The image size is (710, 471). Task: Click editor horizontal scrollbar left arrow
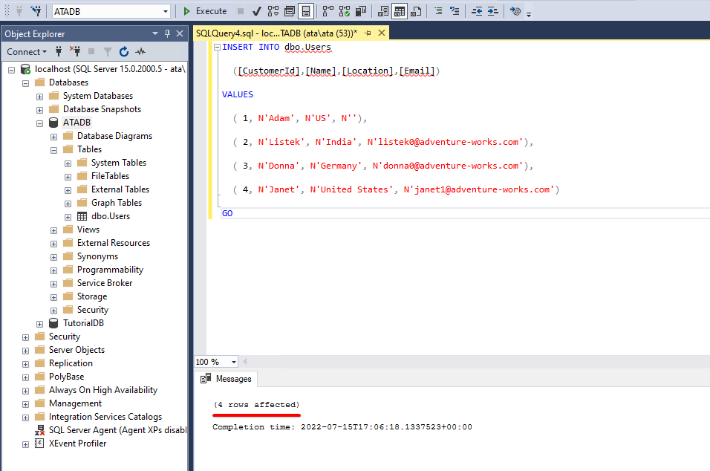pos(245,361)
